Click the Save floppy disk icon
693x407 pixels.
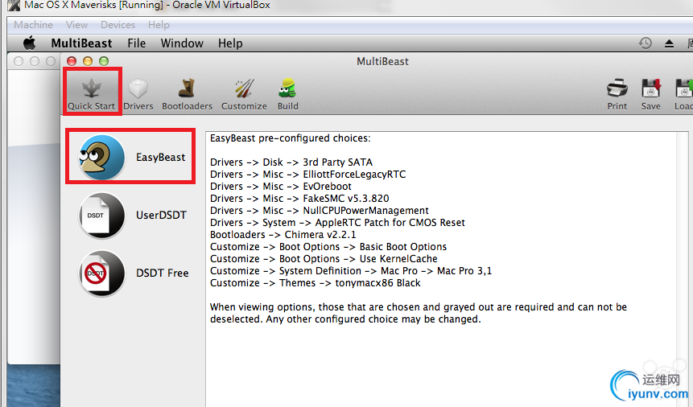[x=650, y=93]
